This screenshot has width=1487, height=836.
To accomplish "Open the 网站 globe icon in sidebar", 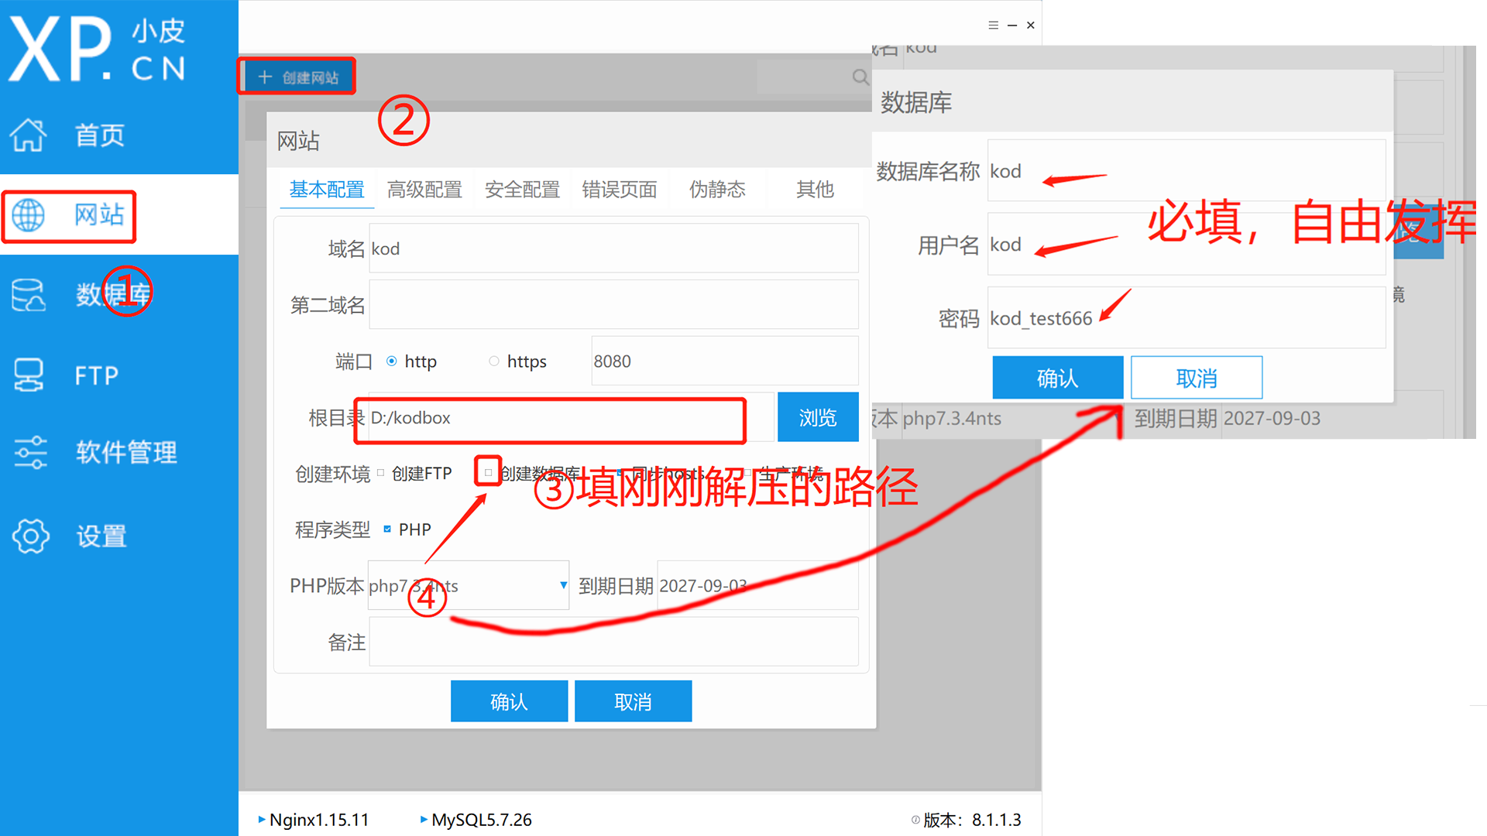I will point(29,215).
